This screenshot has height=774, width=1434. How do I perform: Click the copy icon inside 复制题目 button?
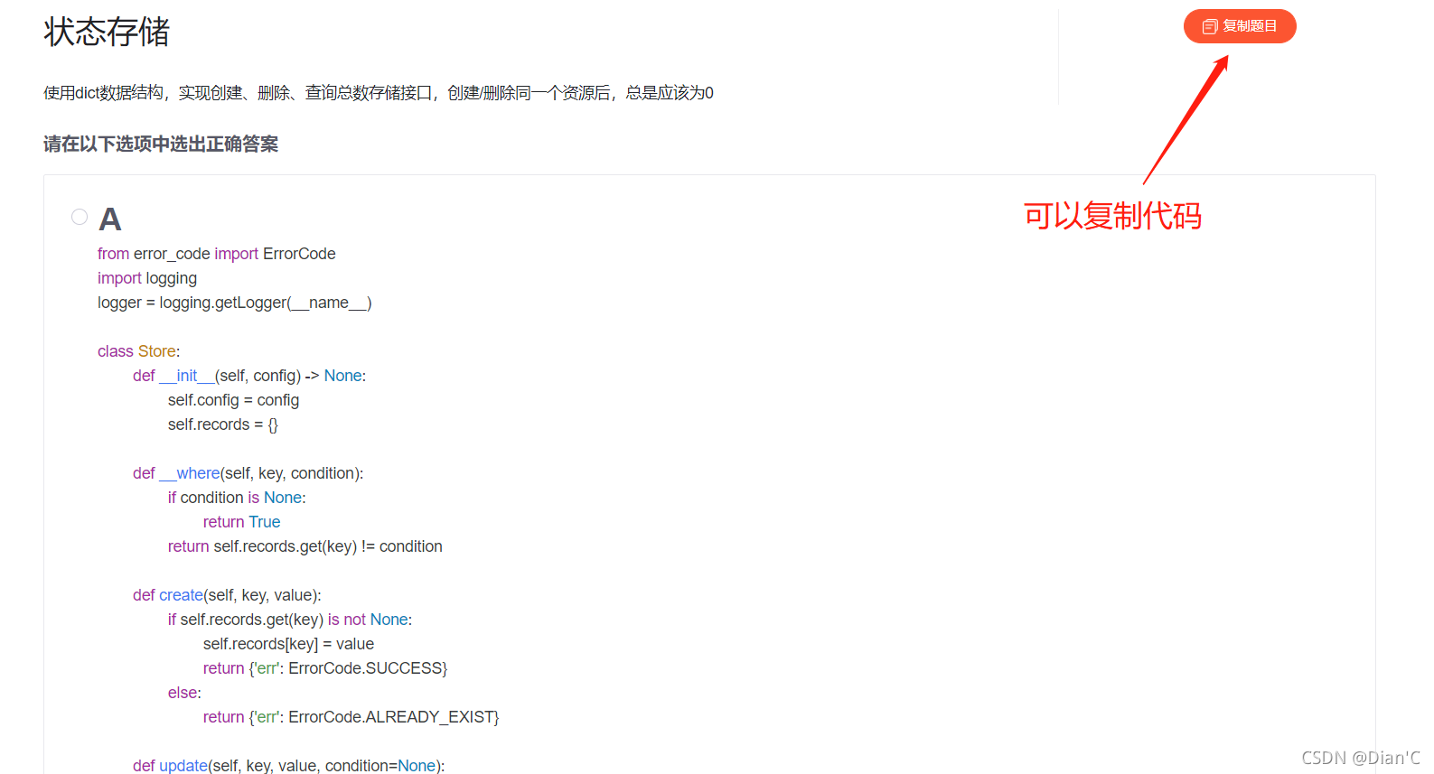[1210, 27]
